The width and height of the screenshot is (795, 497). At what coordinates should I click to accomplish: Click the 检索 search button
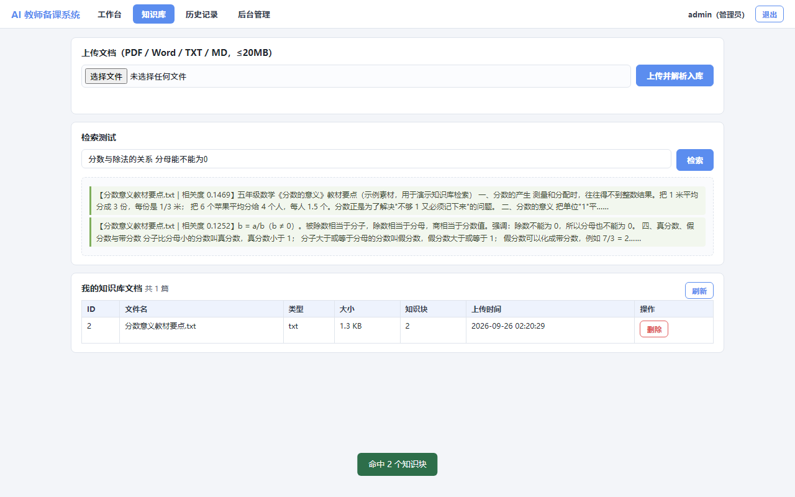695,160
